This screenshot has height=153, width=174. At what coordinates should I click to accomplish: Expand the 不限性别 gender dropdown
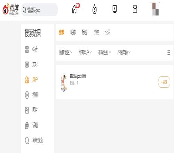(x=104, y=53)
